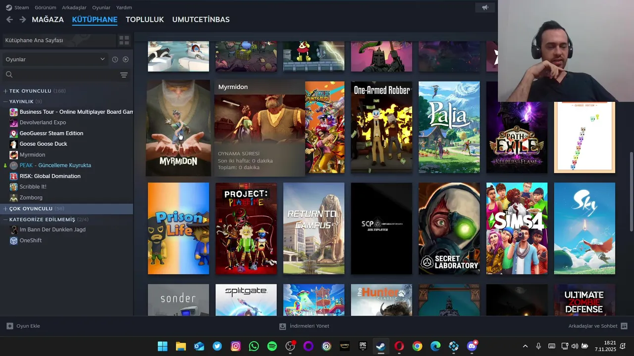Click the search magnifier icon

click(9, 75)
